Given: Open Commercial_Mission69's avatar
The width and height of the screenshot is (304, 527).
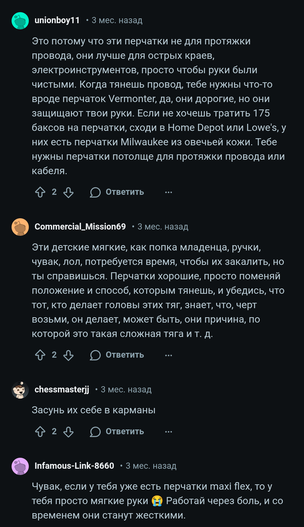Looking at the screenshot, I should pos(20,227).
